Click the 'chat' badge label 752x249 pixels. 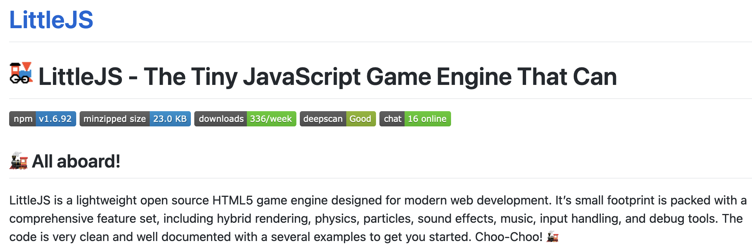point(392,119)
